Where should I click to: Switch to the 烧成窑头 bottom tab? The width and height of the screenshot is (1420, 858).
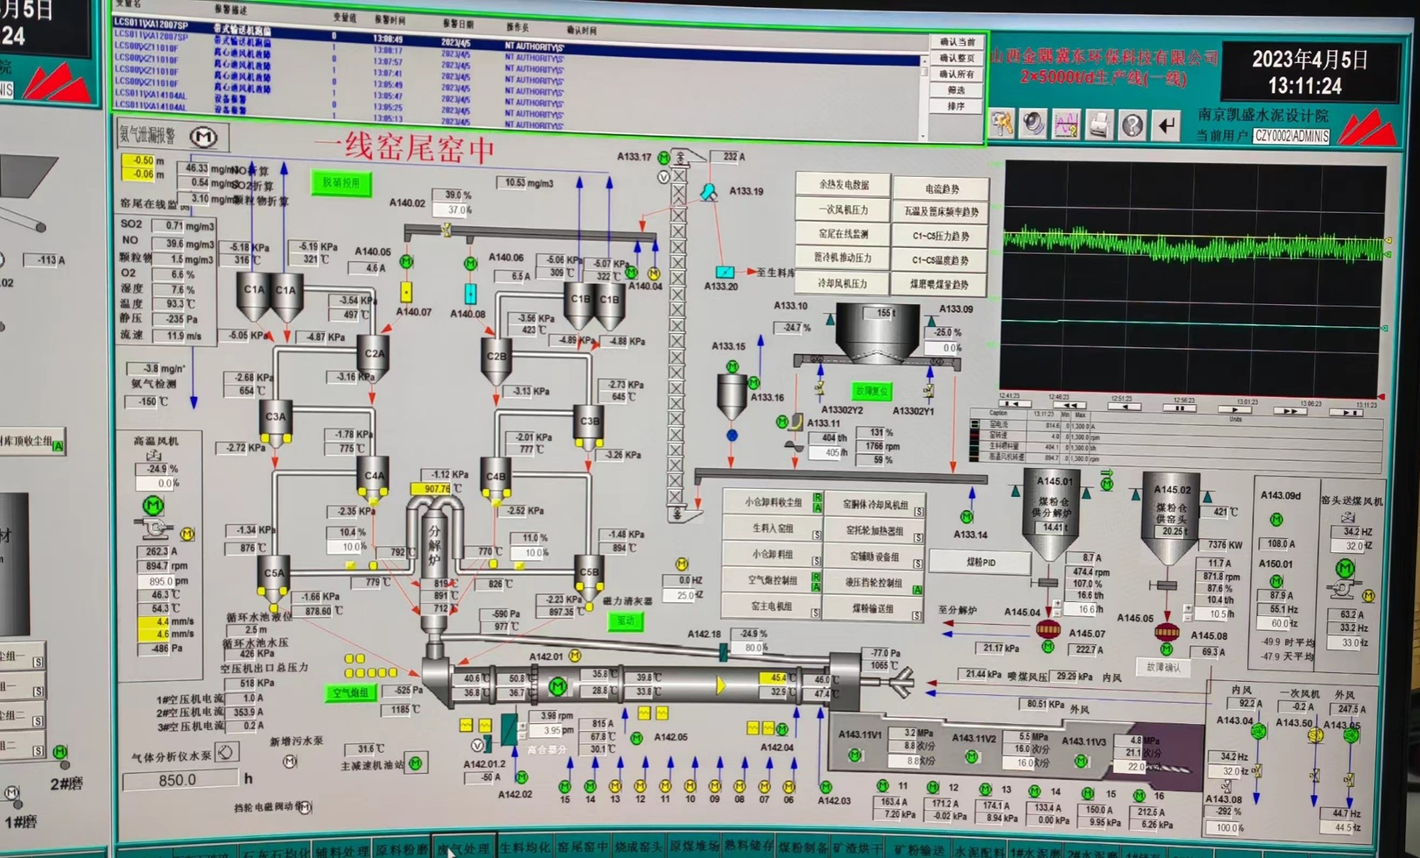638,847
